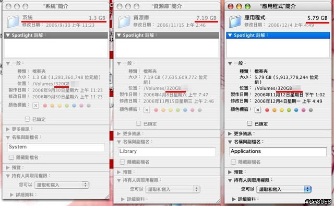Image resolution: width=334 pixels, height=206 pixels.
Task: Expand 詳細資料 in the 系統 window
Action: 12,194
